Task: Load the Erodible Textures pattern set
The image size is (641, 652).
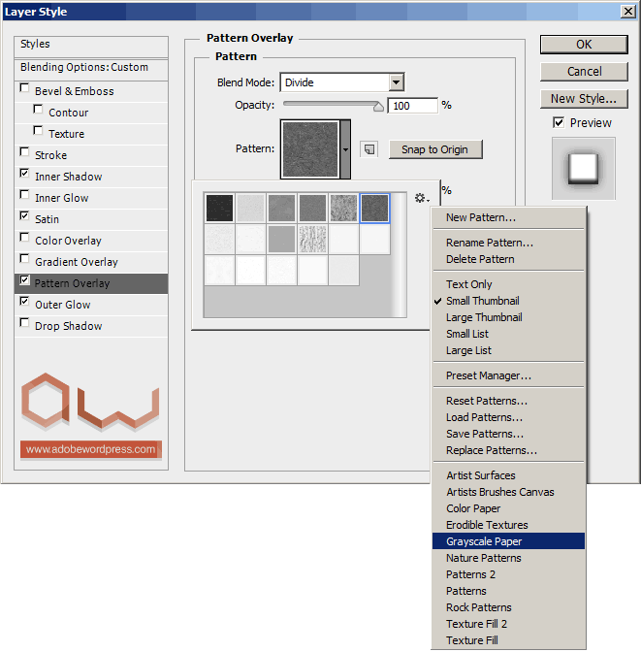Action: 508,525
